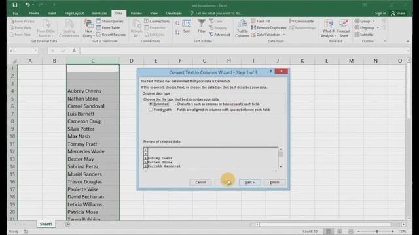The height and width of the screenshot is (235, 419).
Task: Click Next in the wizard
Action: pos(249,182)
